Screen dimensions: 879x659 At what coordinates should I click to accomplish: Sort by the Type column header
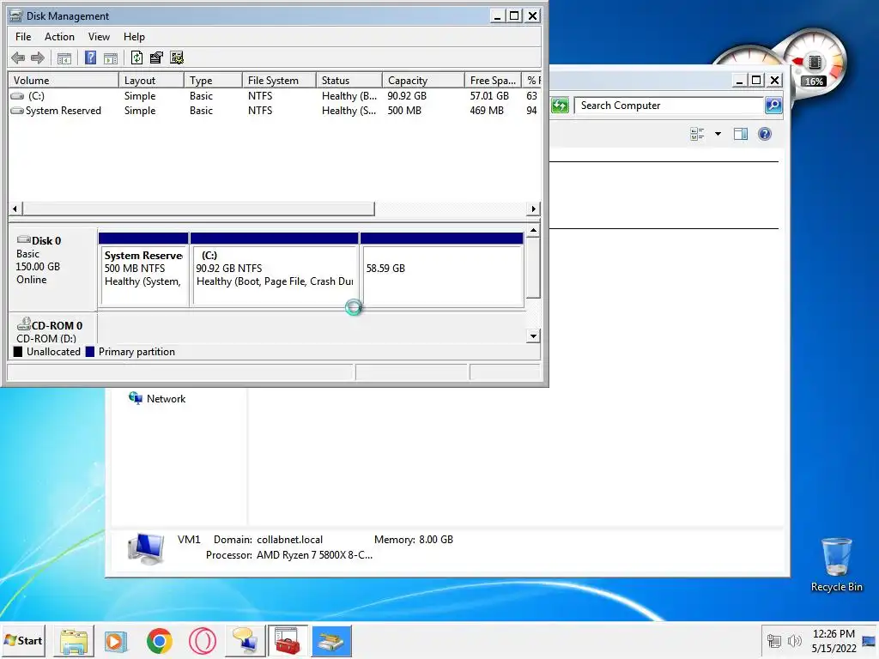coord(214,80)
